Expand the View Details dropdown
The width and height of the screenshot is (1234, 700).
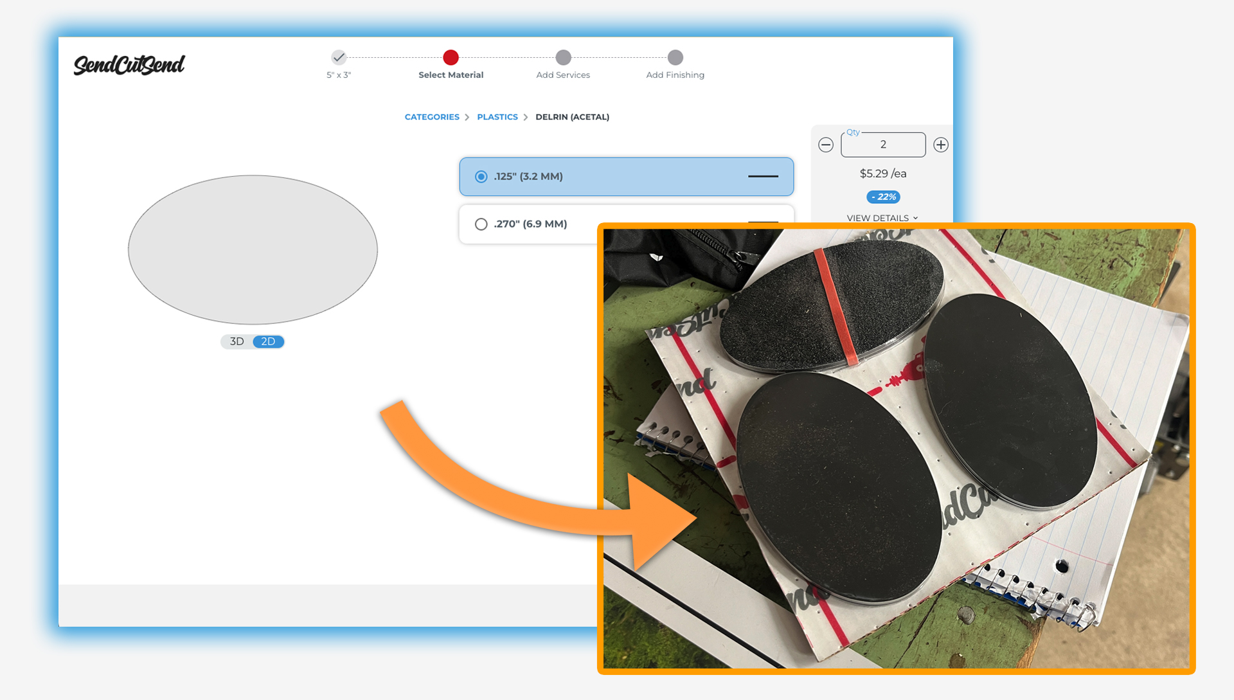coord(882,218)
